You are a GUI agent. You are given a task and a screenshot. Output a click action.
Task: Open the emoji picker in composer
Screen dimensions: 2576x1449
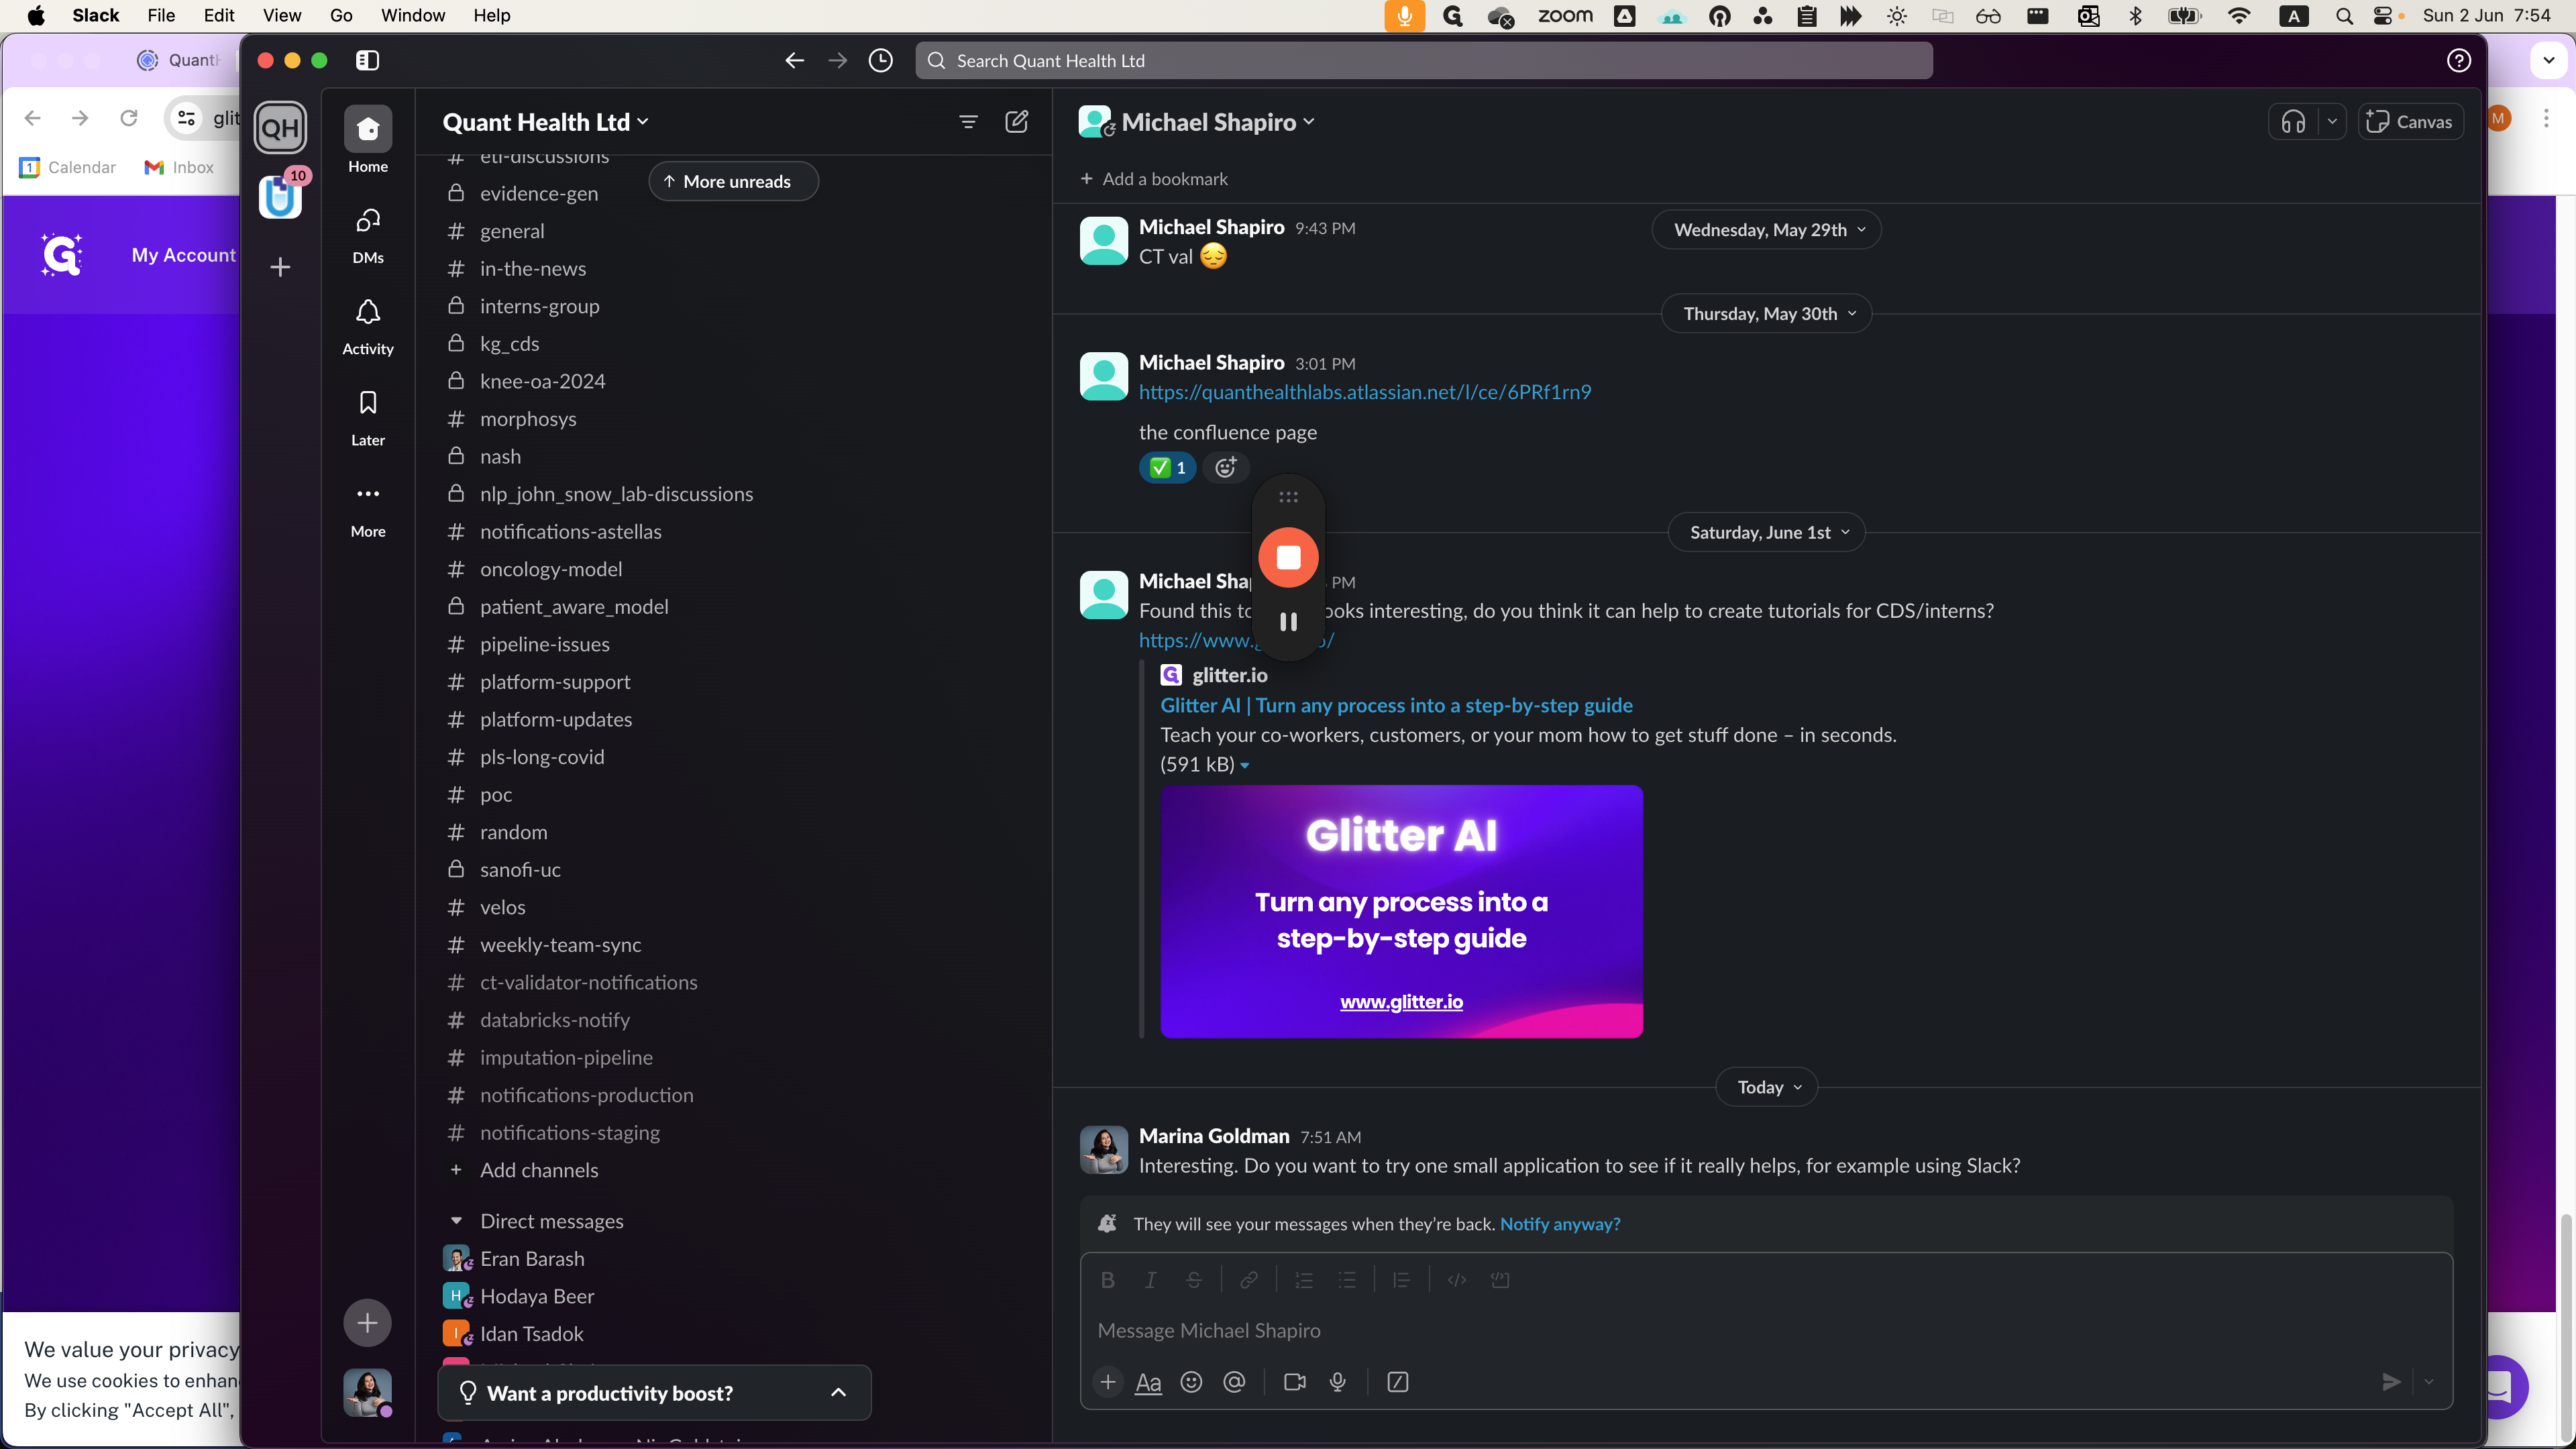1191,1382
